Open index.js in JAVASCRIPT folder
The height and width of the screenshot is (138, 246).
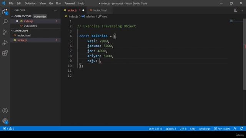[x=35, y=40]
